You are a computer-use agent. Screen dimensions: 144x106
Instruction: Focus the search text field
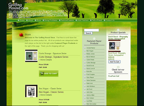[x=92, y=30]
